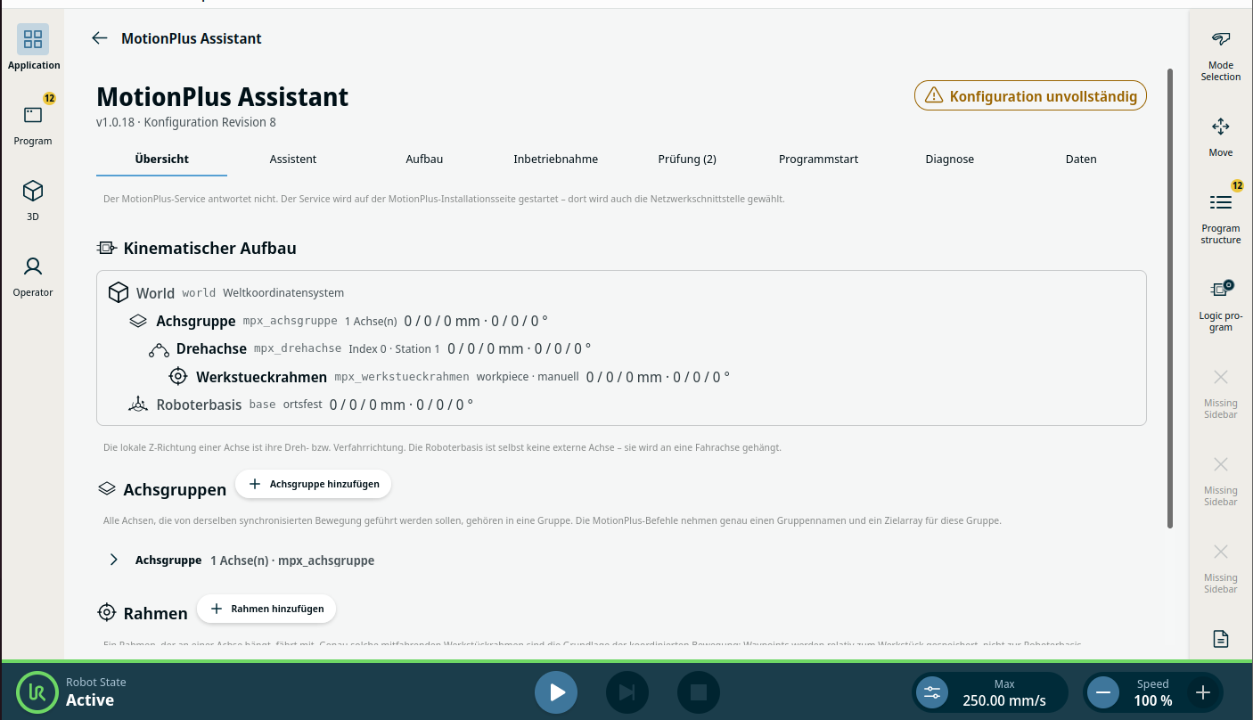The height and width of the screenshot is (720, 1253).
Task: Click the Werkstueckrahmen target icon
Action: [178, 377]
